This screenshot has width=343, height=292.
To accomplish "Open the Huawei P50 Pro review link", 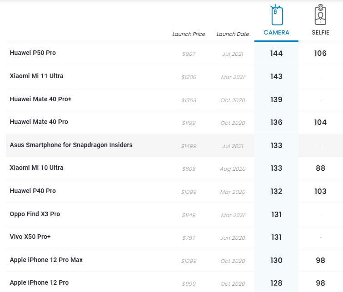I will (x=33, y=53).
